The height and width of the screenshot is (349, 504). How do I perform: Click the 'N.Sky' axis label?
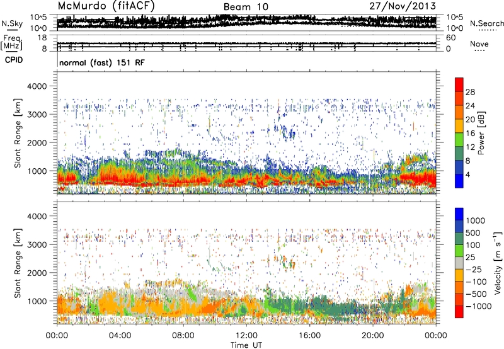(12, 23)
